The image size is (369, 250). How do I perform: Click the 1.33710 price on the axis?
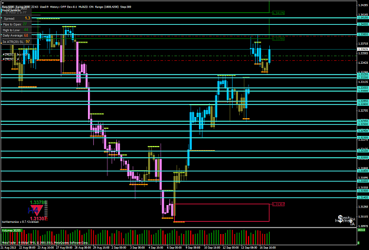tap(363, 44)
